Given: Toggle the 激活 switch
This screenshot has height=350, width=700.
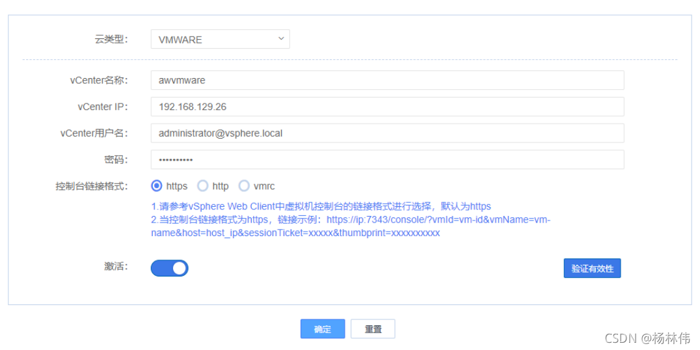Looking at the screenshot, I should pyautogui.click(x=170, y=268).
